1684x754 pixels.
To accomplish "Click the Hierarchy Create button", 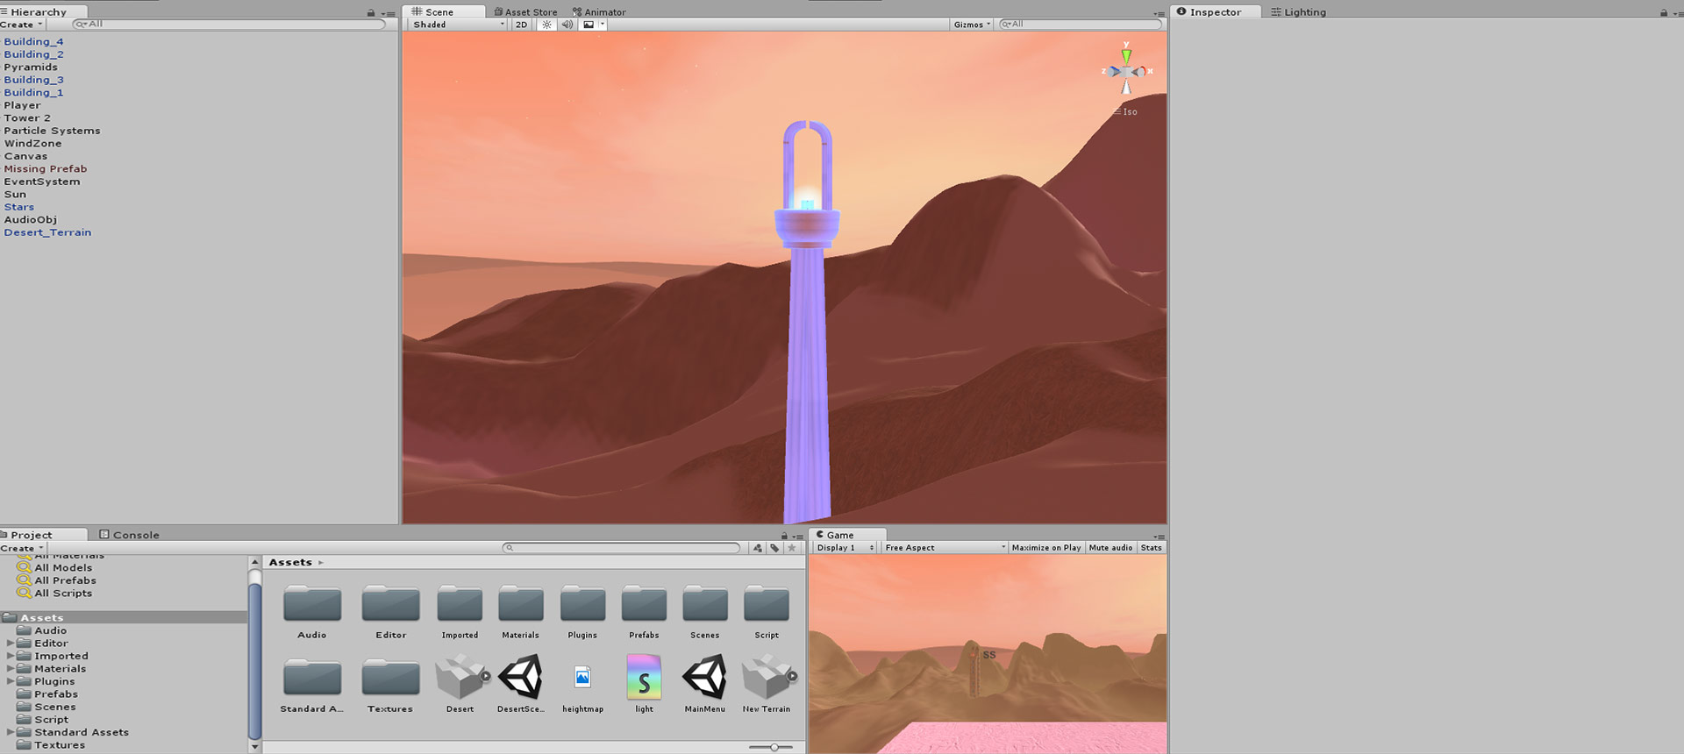I will [21, 25].
